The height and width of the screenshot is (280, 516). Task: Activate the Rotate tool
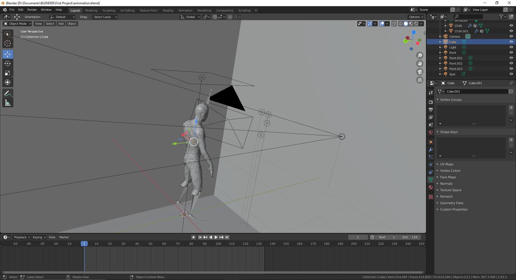point(8,64)
